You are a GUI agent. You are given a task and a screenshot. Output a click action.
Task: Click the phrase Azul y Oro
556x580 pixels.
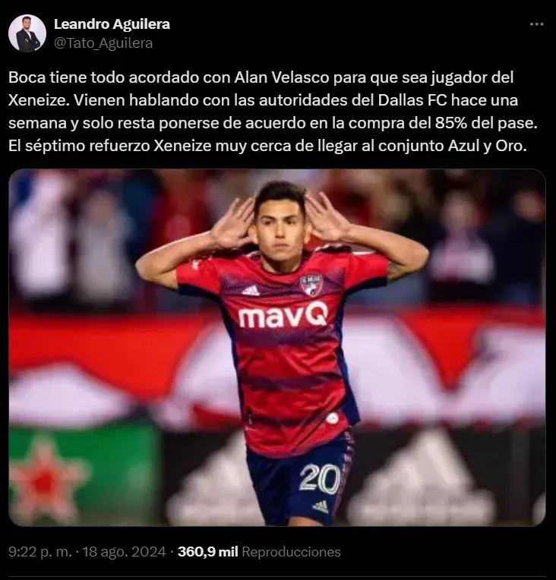point(487,146)
